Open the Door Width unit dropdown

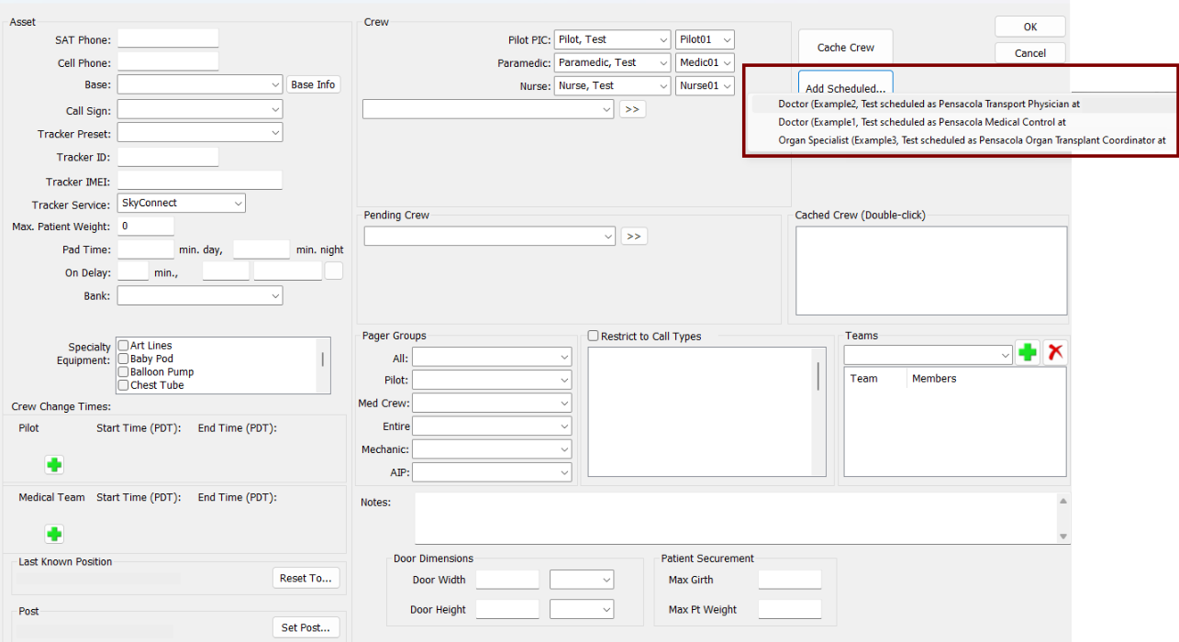coord(582,580)
